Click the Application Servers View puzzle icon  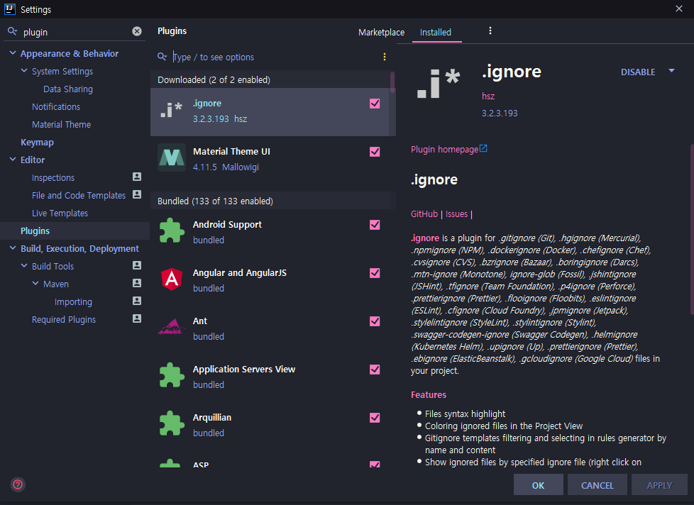171,375
